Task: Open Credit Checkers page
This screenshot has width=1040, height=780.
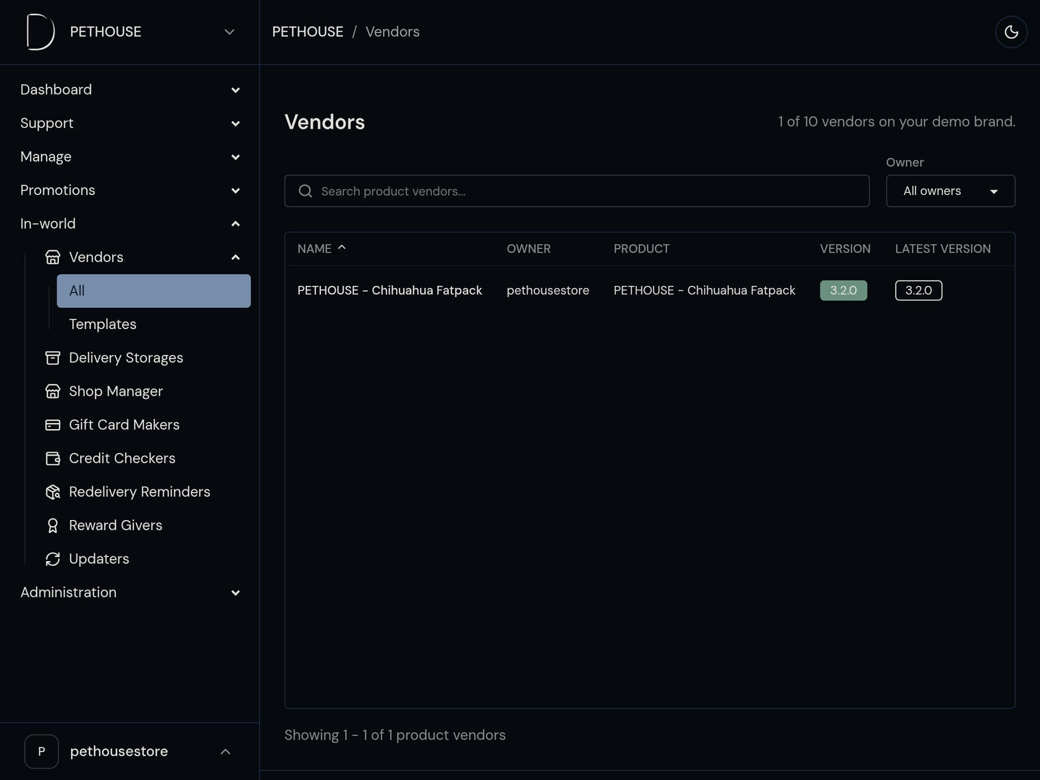Action: point(122,458)
